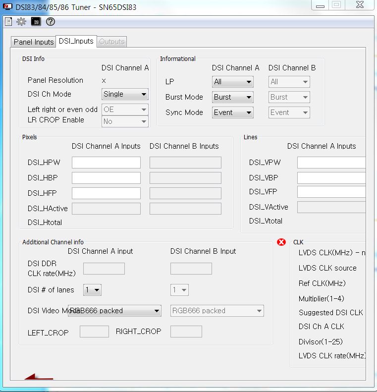Click the 'LVDS CLK rate(MHz)' label
Screen dimensions: 377x392
pos(332,356)
